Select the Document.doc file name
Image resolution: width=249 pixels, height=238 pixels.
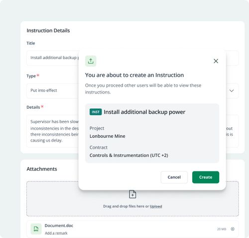click(x=59, y=226)
